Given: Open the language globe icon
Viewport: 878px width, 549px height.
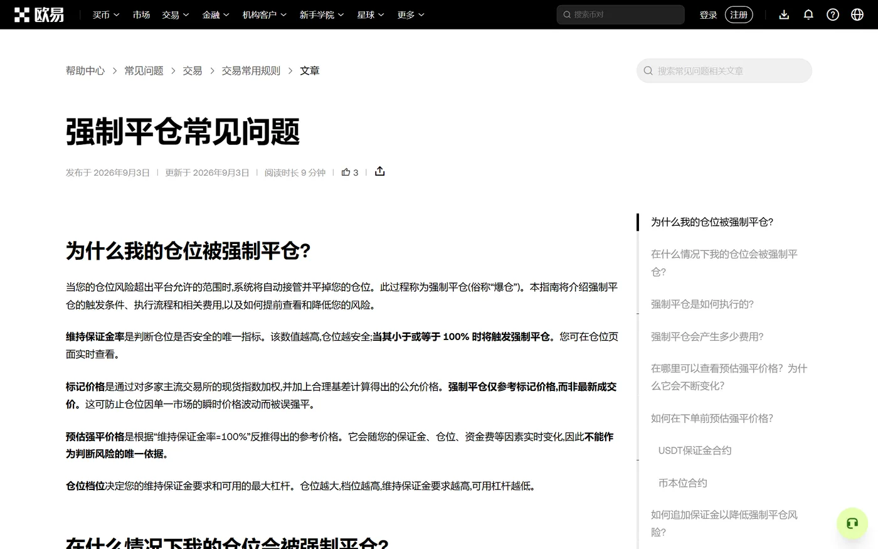Looking at the screenshot, I should [857, 14].
